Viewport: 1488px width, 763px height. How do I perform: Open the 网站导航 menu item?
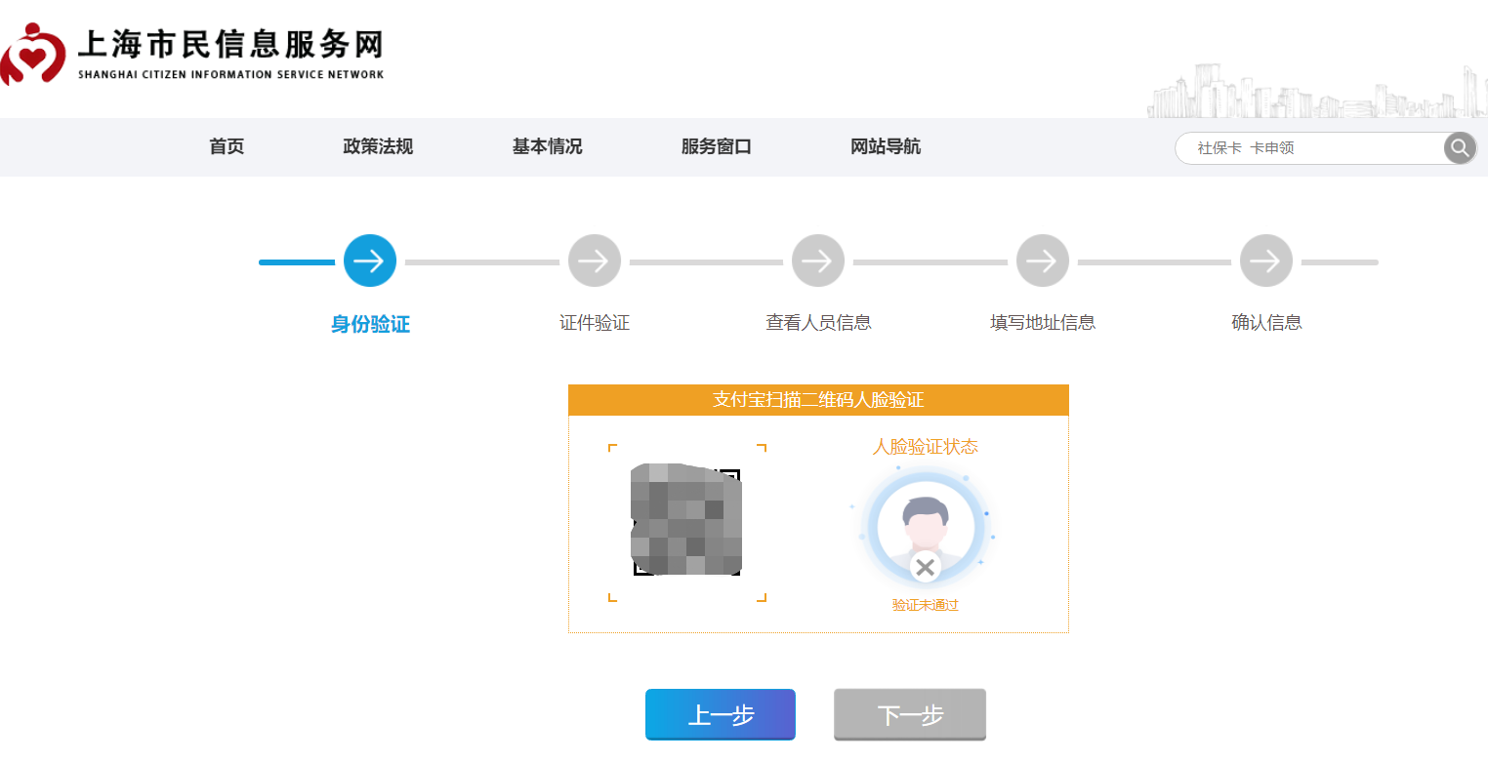pyautogui.click(x=886, y=146)
